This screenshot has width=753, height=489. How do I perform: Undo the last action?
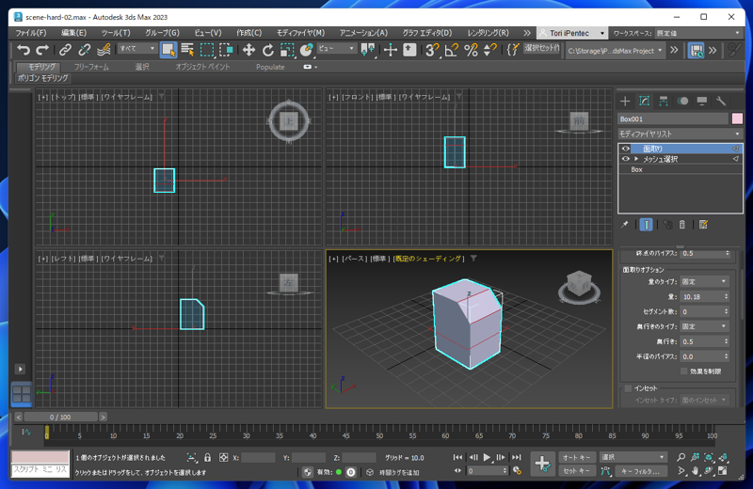[x=23, y=50]
